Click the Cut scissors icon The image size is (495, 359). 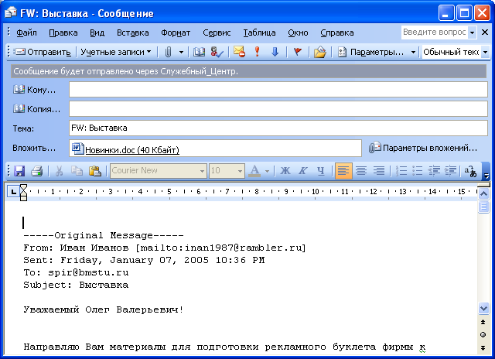coord(59,171)
